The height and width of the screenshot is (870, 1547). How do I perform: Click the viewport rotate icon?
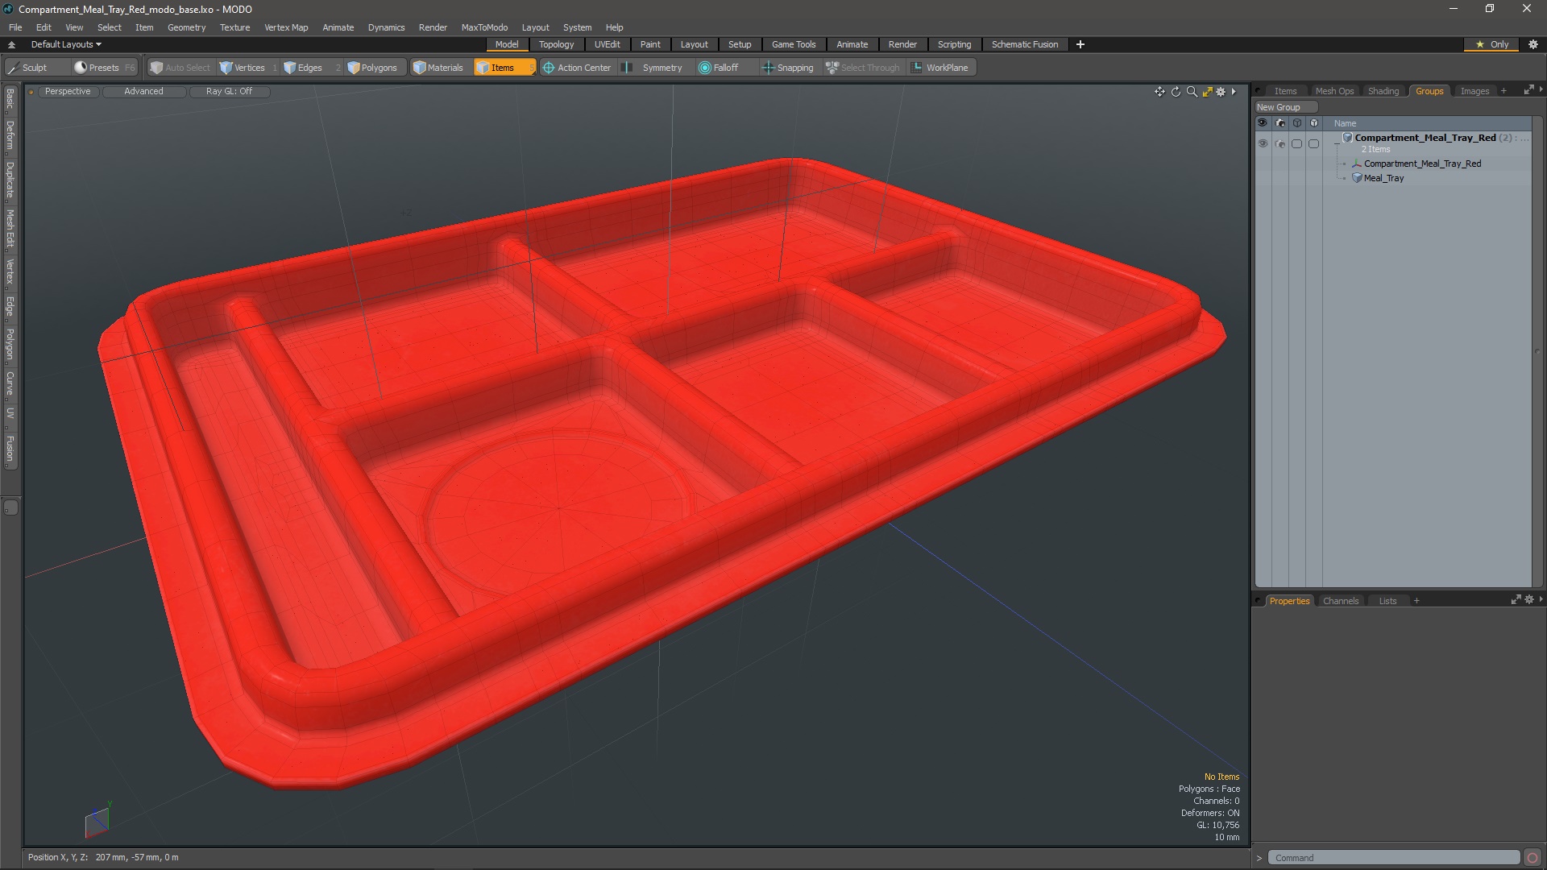(x=1176, y=92)
